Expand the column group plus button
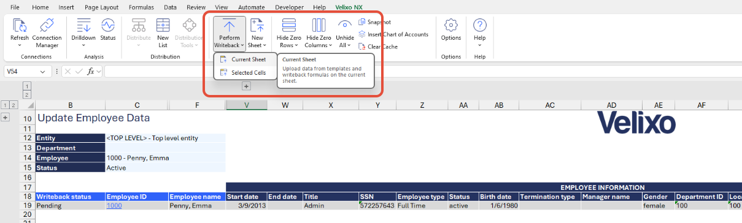This screenshot has height=223, width=742. click(246, 86)
